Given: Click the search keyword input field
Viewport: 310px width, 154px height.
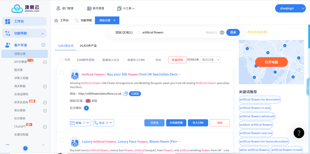Looking at the screenshot, I should point(173,32).
